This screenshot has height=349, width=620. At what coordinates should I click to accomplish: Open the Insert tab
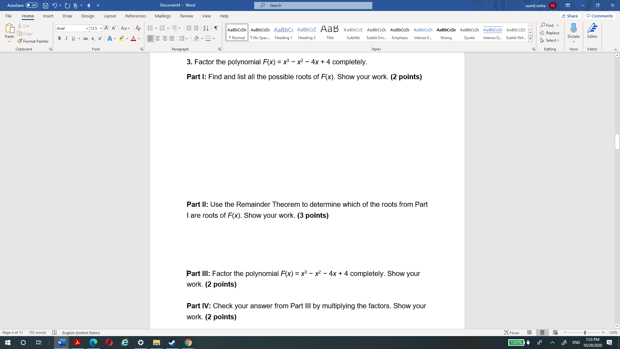pos(48,16)
